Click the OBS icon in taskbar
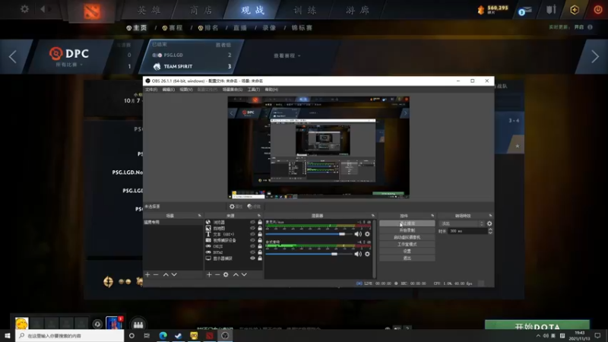The width and height of the screenshot is (608, 342). [225, 335]
